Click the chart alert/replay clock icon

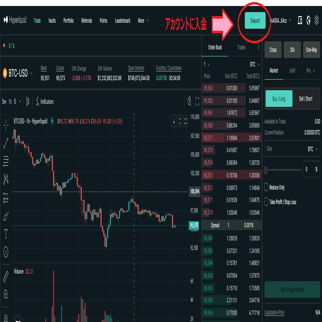189,101
